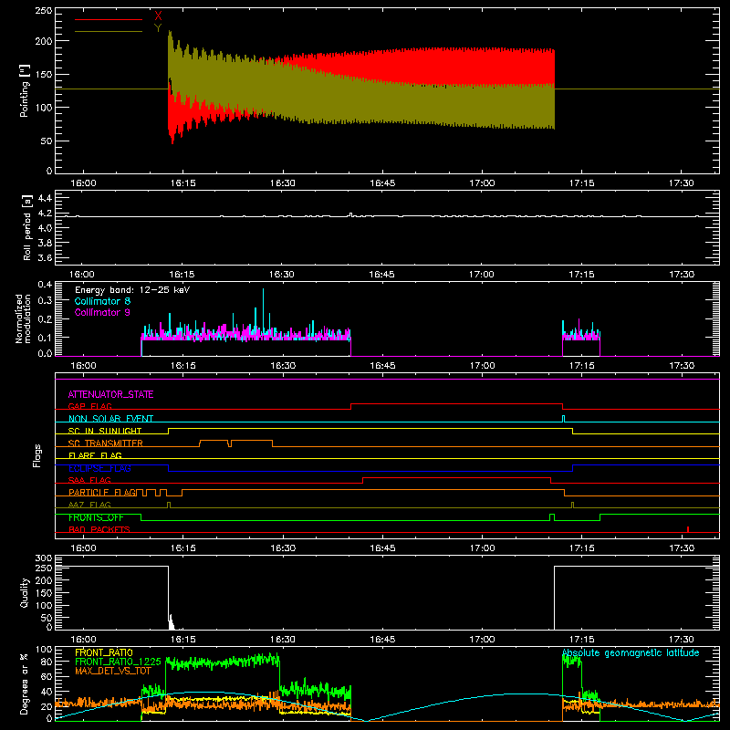The width and height of the screenshot is (730, 730).
Task: Click the 4.4 tick on Roll period axis
Action: [x=45, y=198]
